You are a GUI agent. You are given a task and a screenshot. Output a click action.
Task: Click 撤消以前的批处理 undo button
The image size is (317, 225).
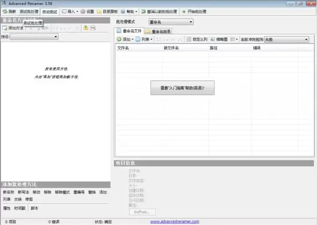159,11
